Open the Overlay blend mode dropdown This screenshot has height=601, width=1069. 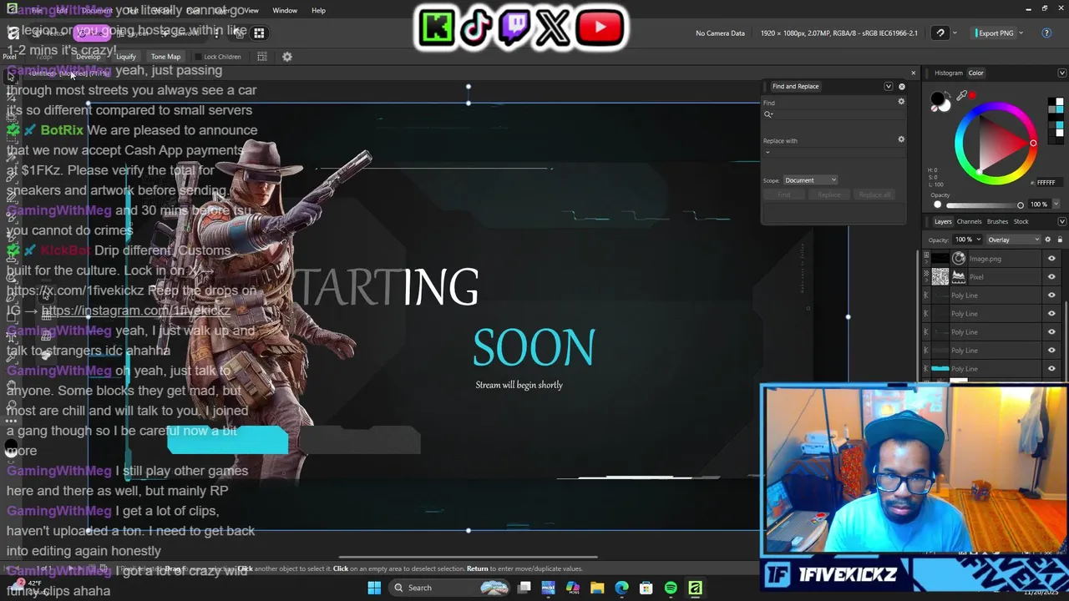1013,240
